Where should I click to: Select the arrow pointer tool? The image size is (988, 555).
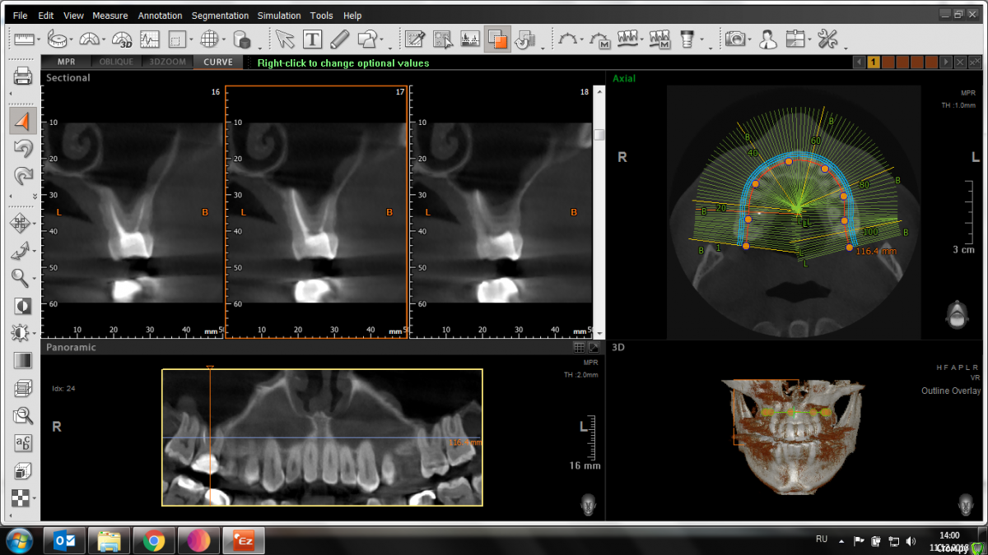click(x=284, y=39)
